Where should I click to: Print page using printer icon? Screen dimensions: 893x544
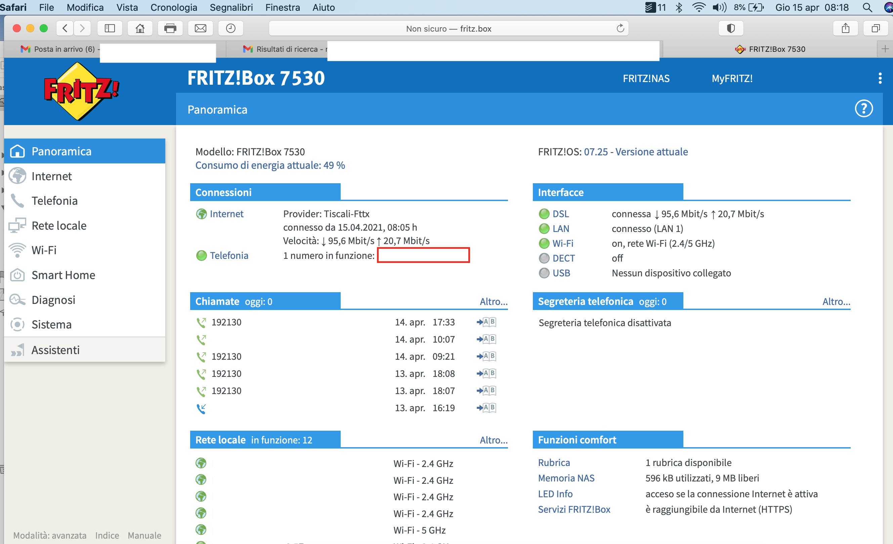(170, 28)
